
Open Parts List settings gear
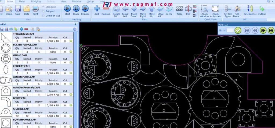point(75,29)
